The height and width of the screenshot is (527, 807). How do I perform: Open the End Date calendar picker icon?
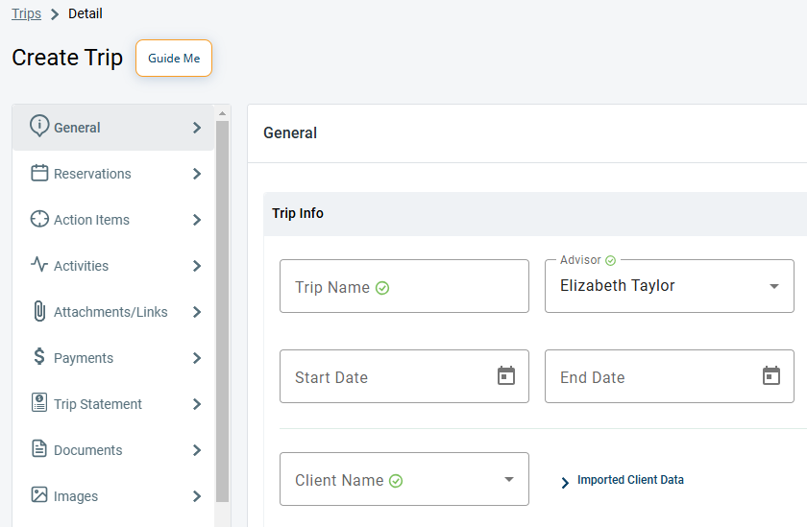(x=771, y=376)
